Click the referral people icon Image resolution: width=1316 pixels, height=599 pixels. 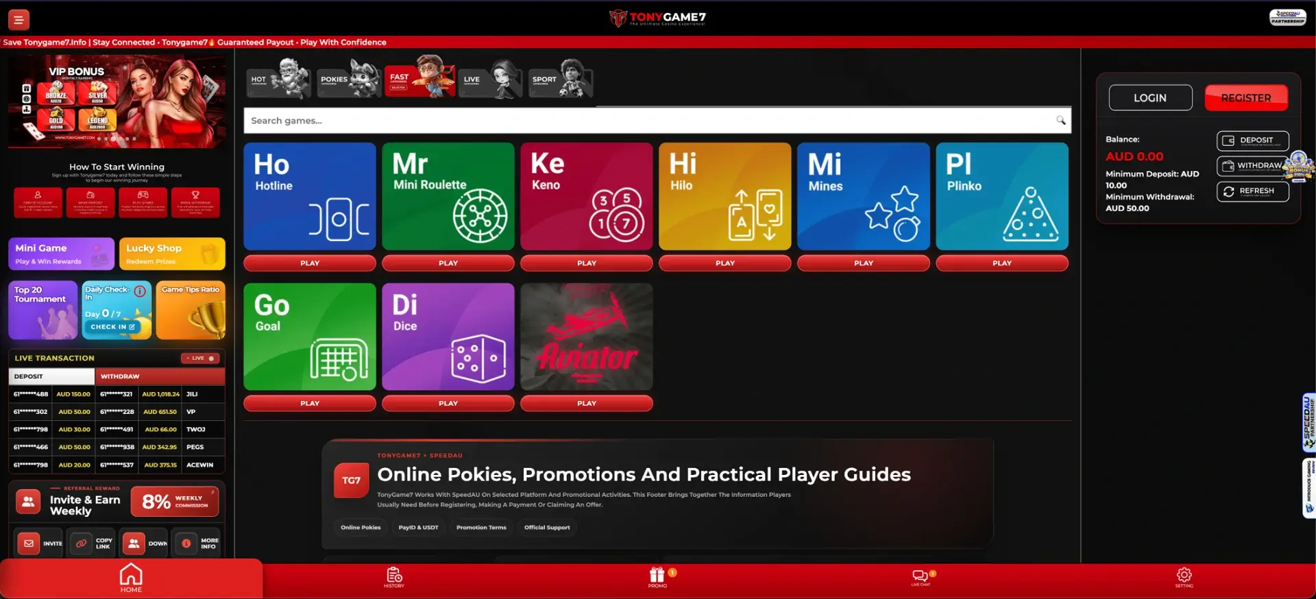coord(28,502)
